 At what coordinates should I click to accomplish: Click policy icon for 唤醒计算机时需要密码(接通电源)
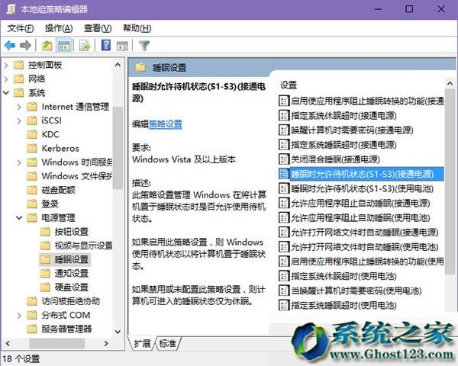tap(284, 130)
